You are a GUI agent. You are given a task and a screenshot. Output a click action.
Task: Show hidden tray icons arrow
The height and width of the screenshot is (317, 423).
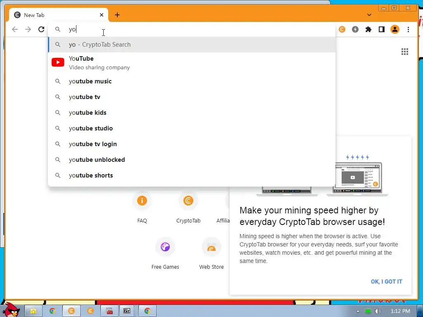[358, 311]
